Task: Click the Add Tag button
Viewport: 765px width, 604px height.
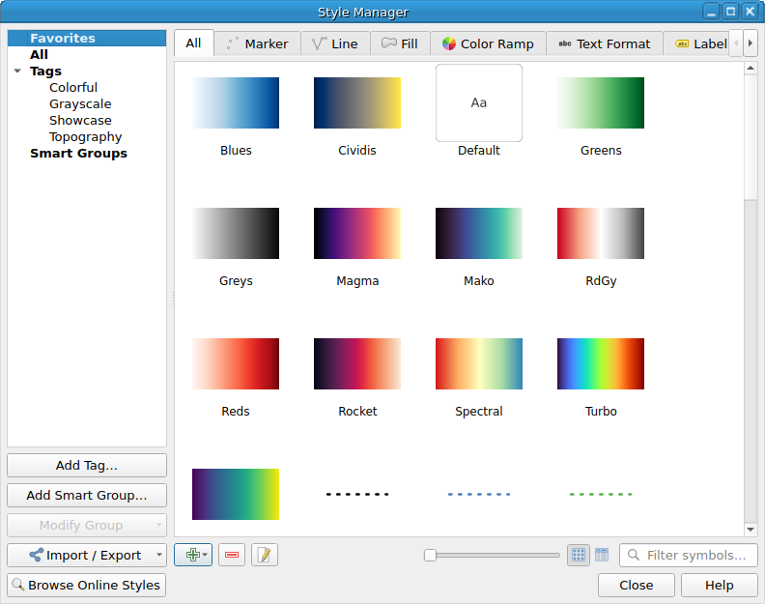Action: click(87, 465)
